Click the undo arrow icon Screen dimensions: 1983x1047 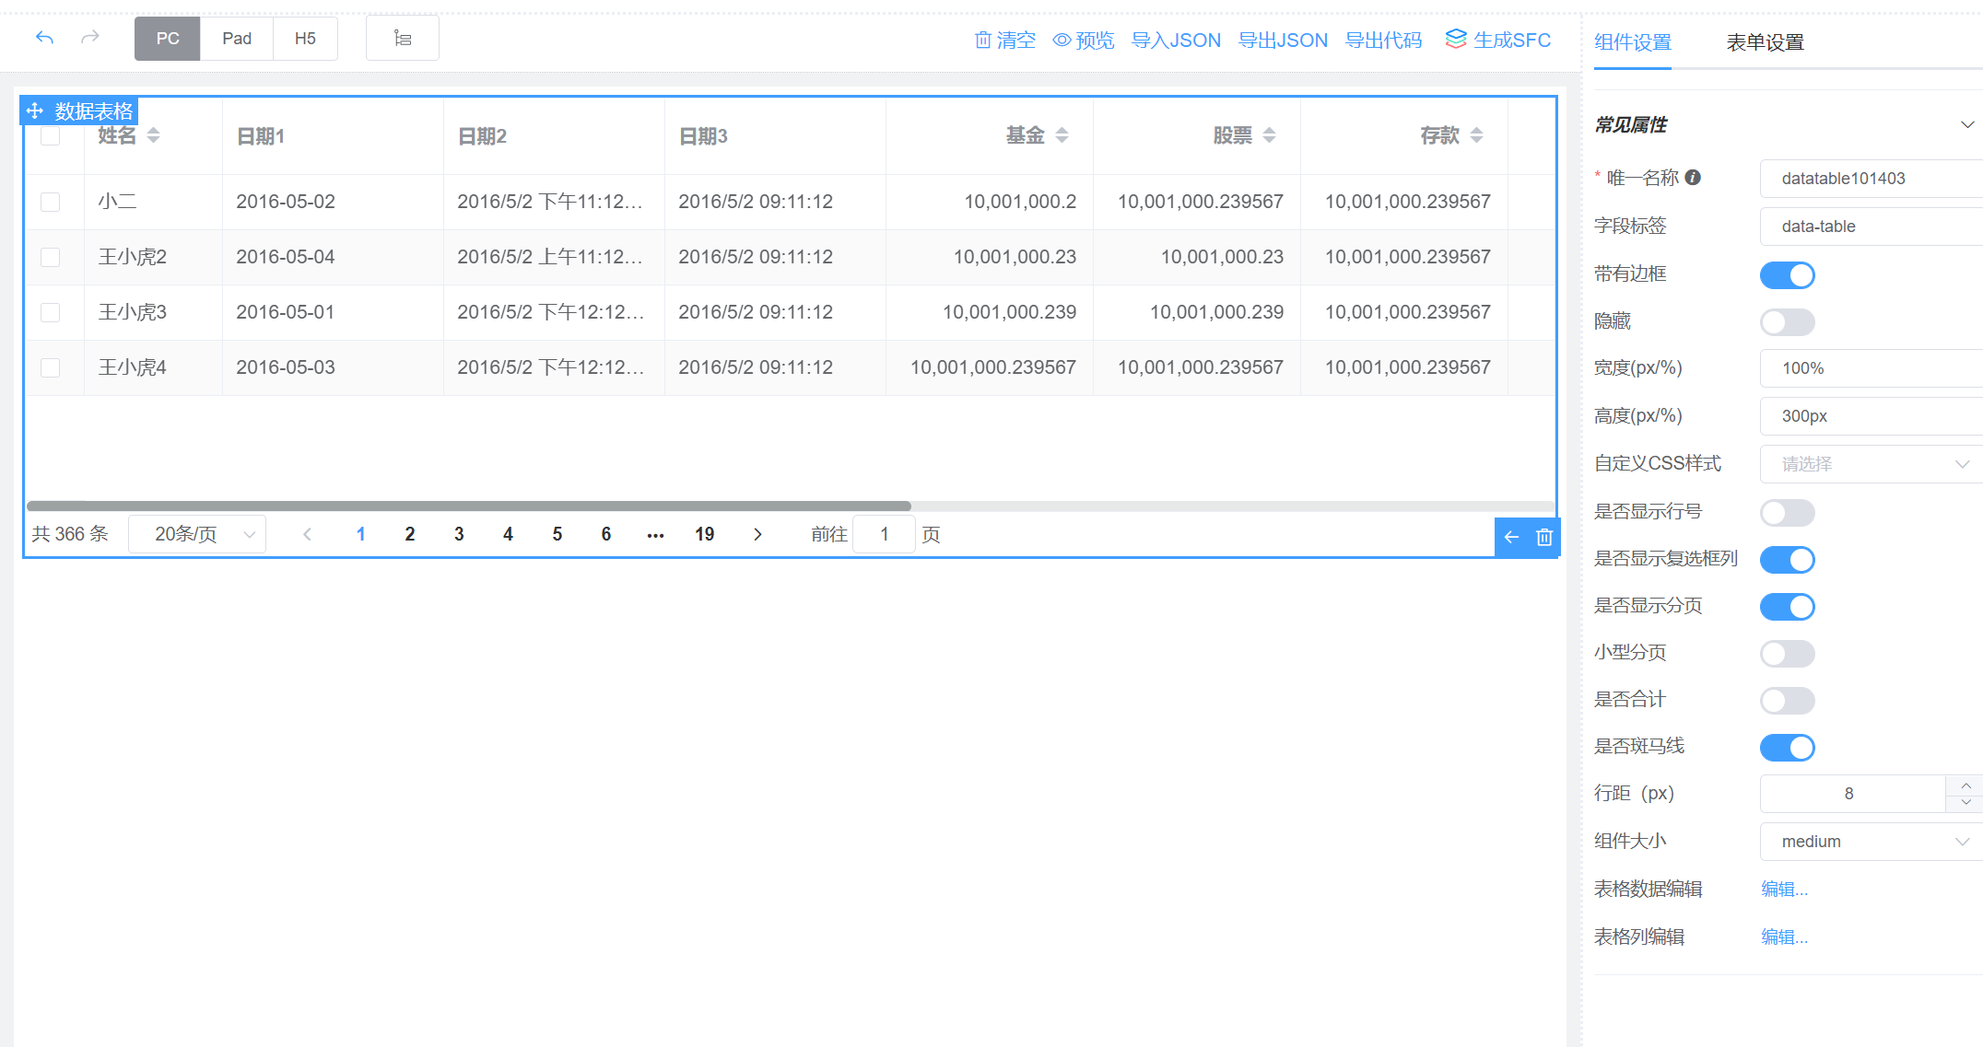point(44,38)
